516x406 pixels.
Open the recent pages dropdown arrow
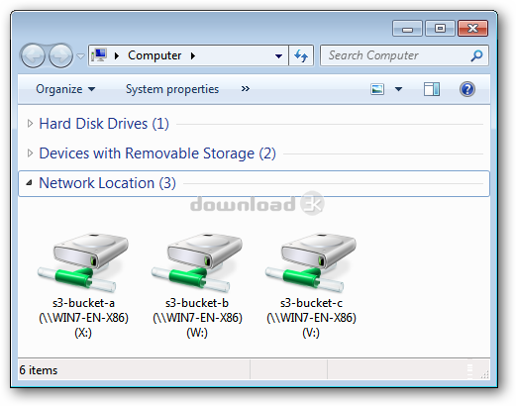80,56
